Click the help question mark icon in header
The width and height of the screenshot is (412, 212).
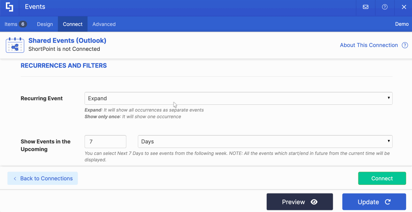384,7
